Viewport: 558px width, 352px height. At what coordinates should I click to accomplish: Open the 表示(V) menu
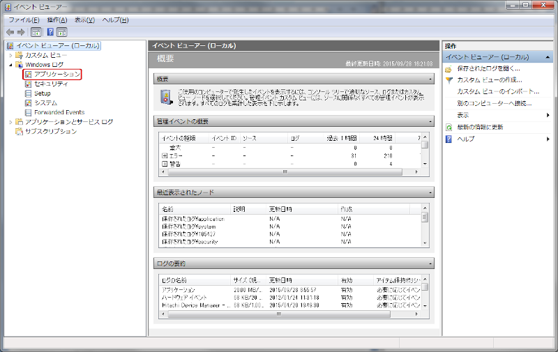pos(84,20)
